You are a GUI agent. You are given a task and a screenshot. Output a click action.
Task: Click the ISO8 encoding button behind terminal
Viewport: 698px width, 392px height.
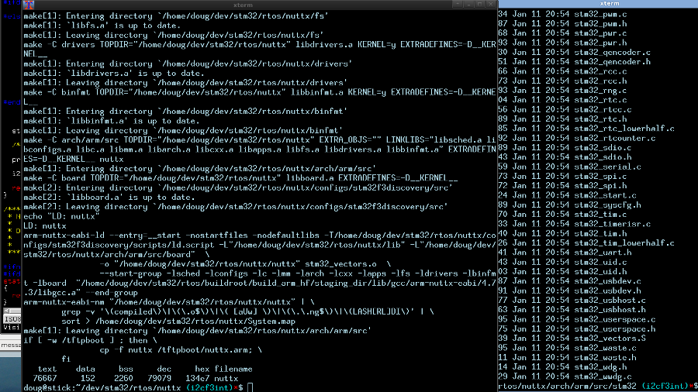coord(12,319)
